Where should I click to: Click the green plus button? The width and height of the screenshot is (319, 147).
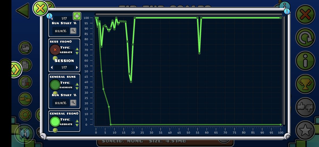[x=77, y=16]
